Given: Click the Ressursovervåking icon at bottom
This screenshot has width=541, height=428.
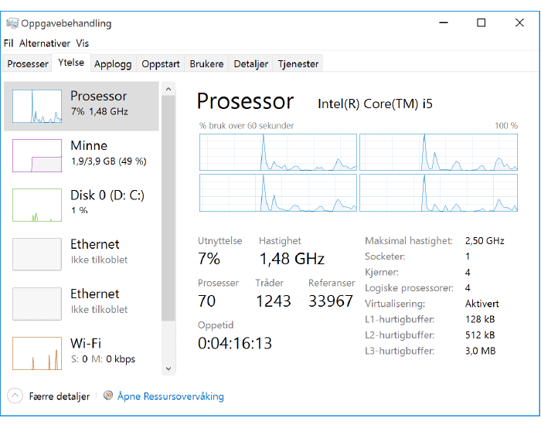Looking at the screenshot, I should click(x=108, y=396).
